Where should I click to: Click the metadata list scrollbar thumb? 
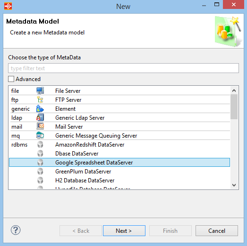pos(234,107)
